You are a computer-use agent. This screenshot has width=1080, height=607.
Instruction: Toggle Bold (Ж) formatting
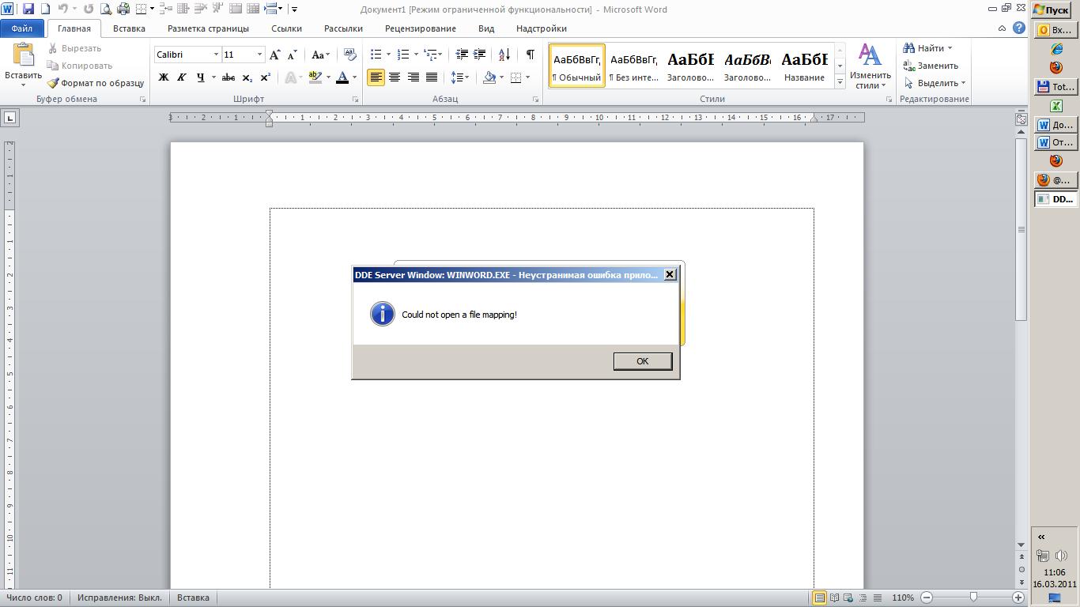coord(164,77)
